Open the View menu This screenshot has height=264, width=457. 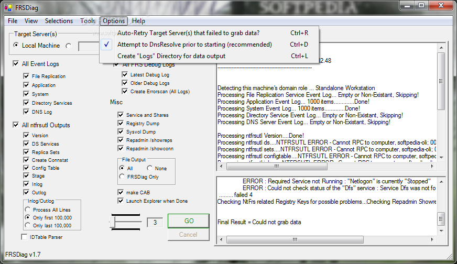[31, 21]
